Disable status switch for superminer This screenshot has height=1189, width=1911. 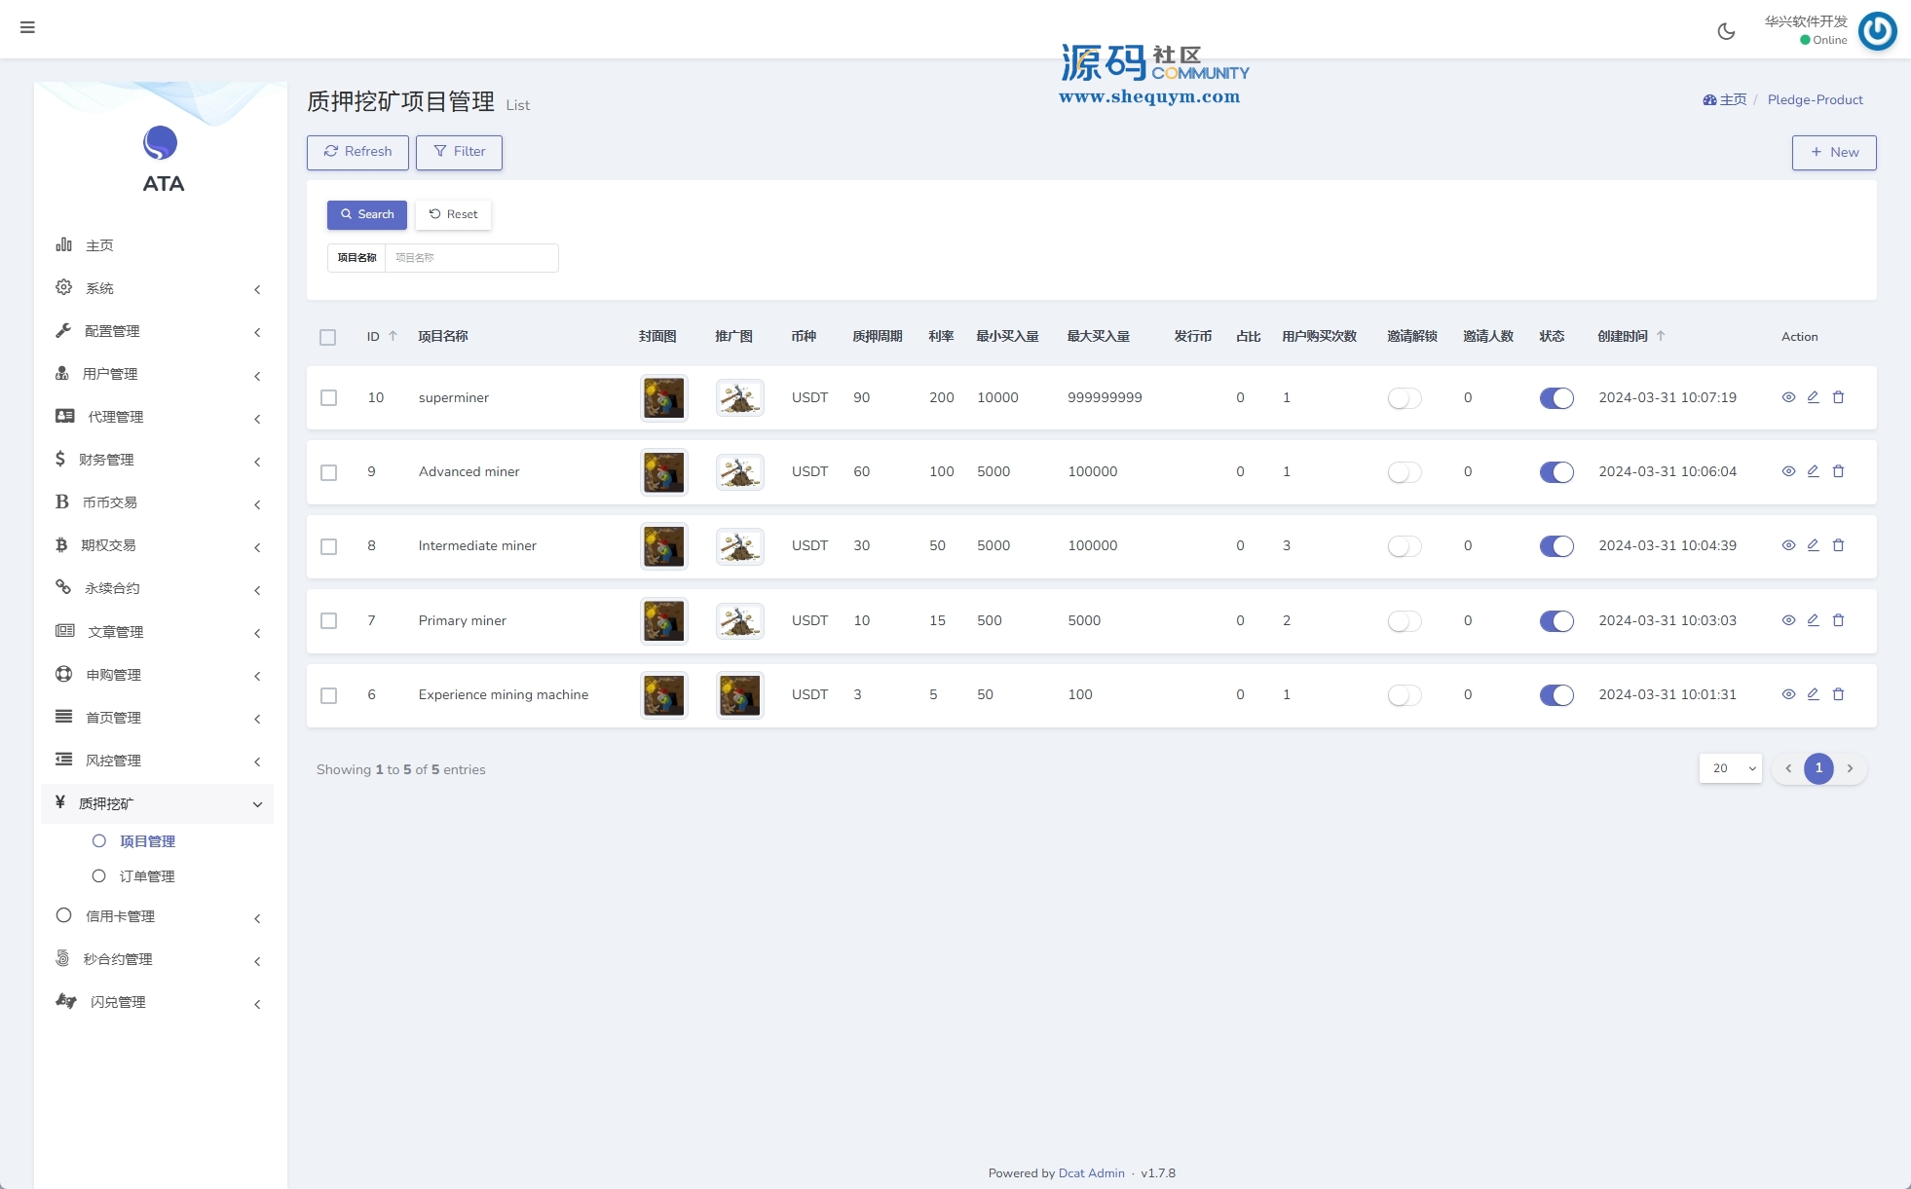[1555, 397]
